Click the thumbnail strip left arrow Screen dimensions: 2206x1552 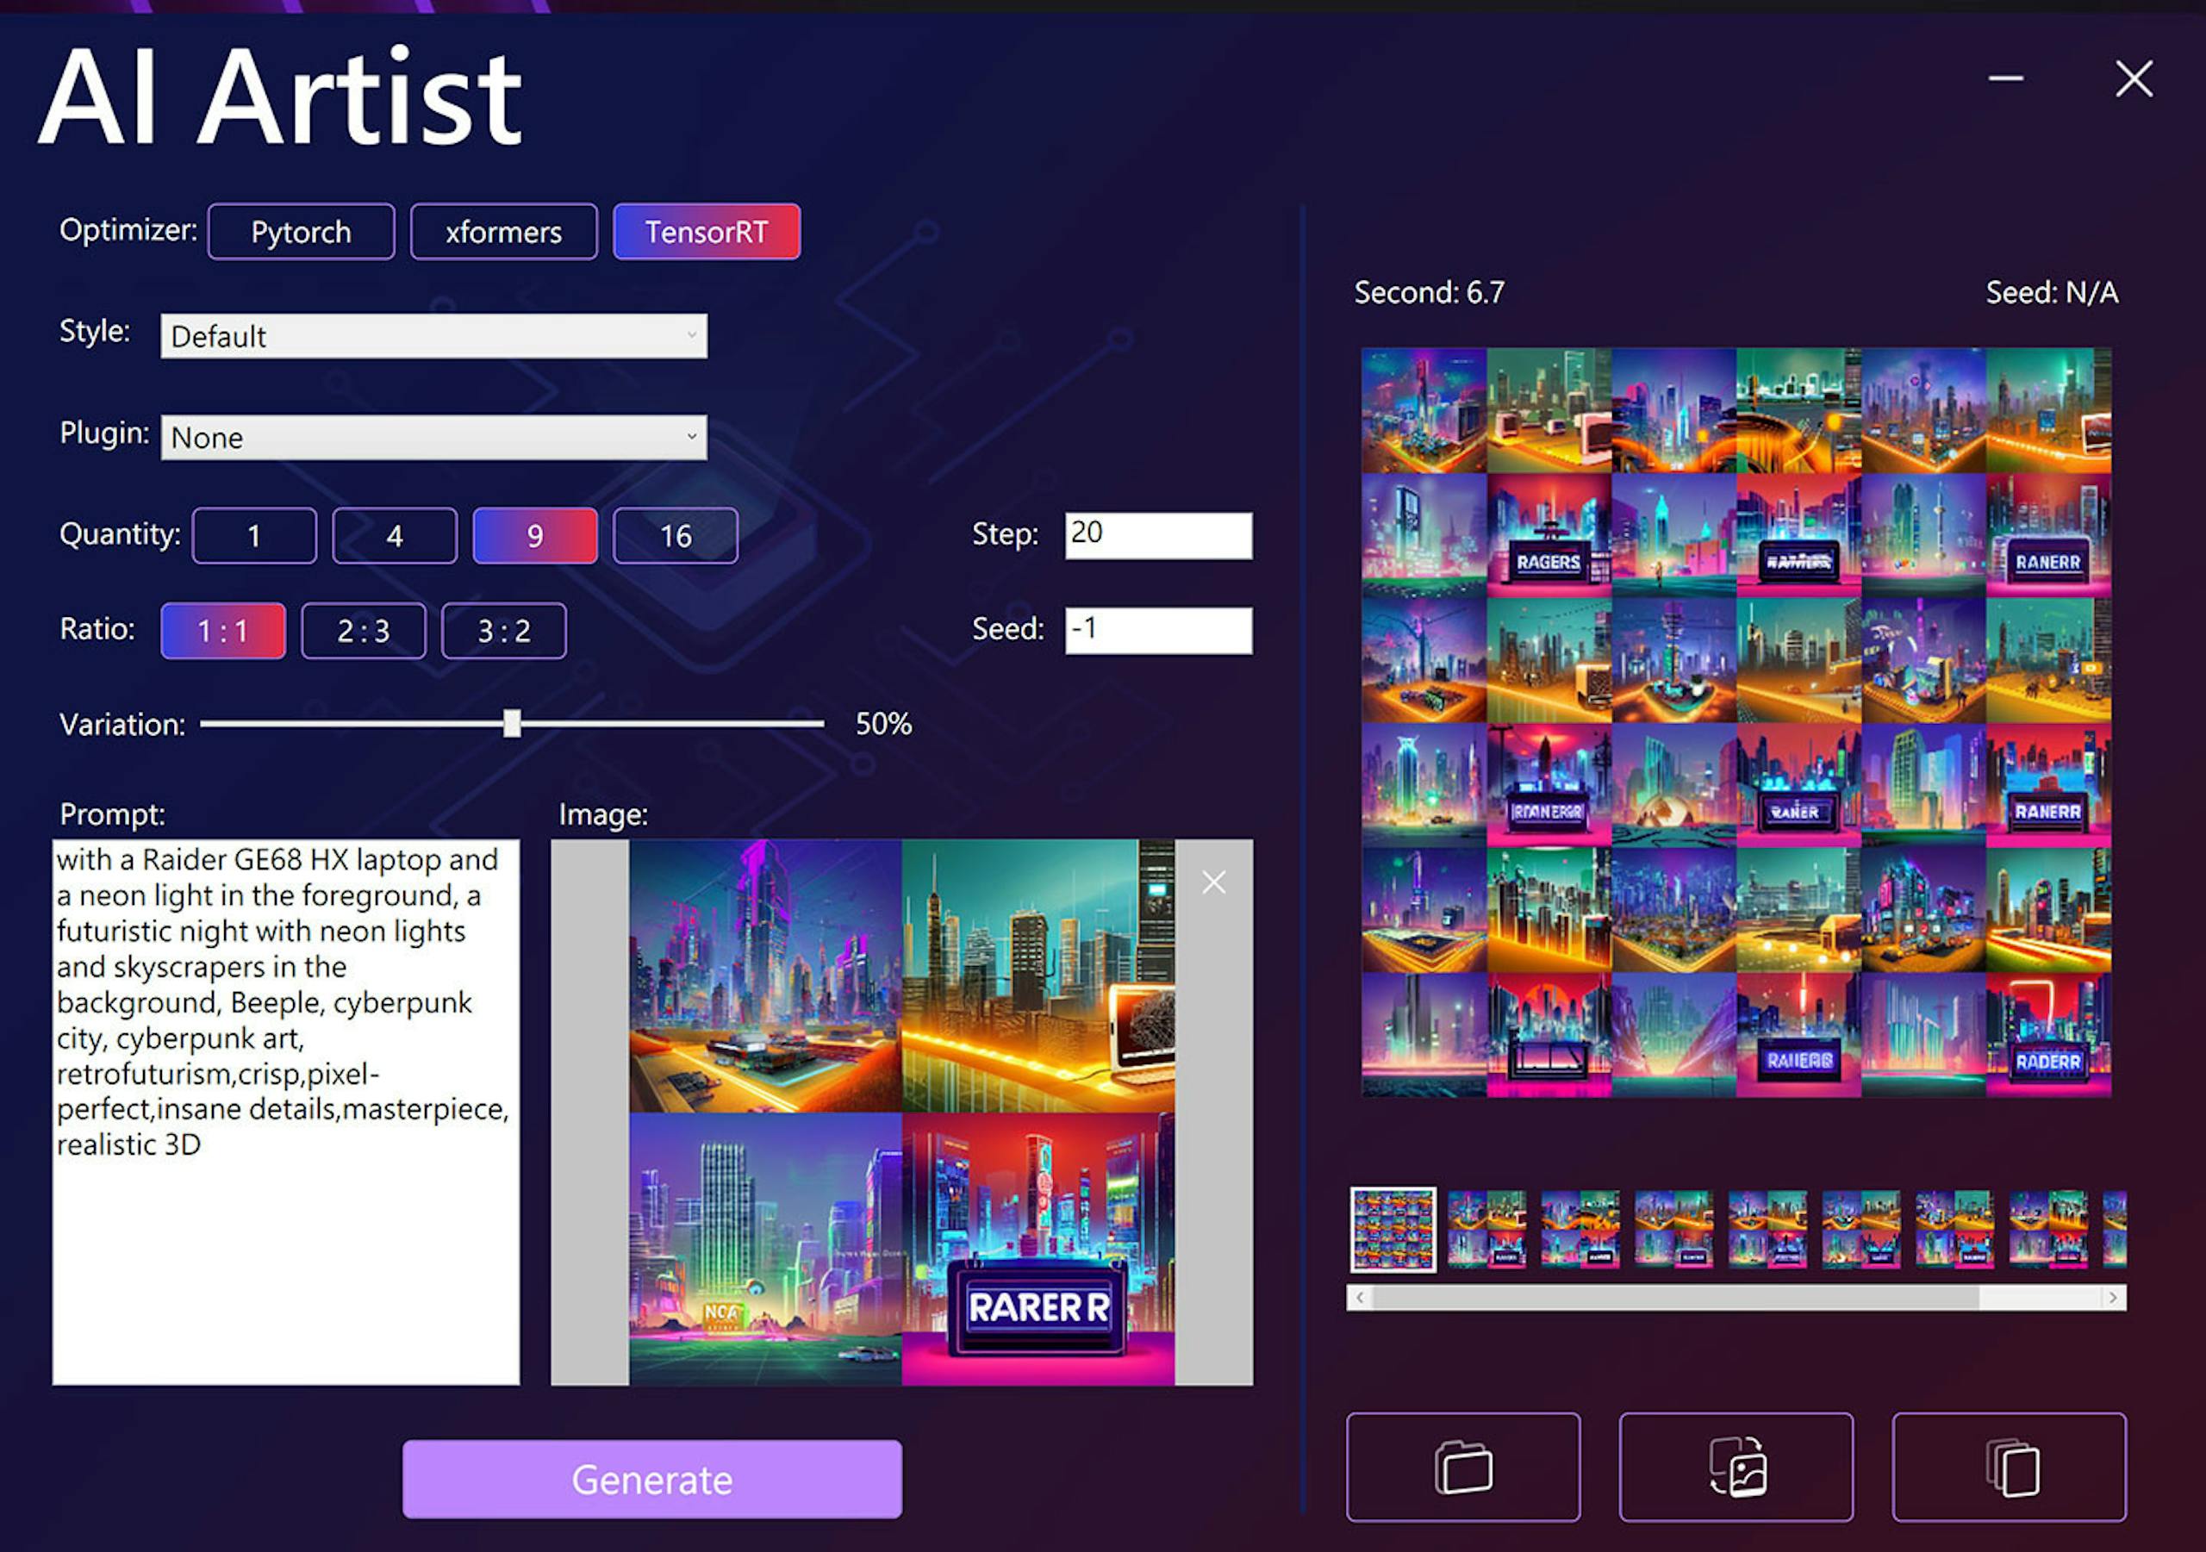click(1360, 1297)
